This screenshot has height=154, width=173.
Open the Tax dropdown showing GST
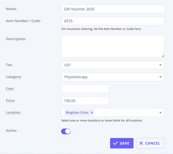click(113, 65)
